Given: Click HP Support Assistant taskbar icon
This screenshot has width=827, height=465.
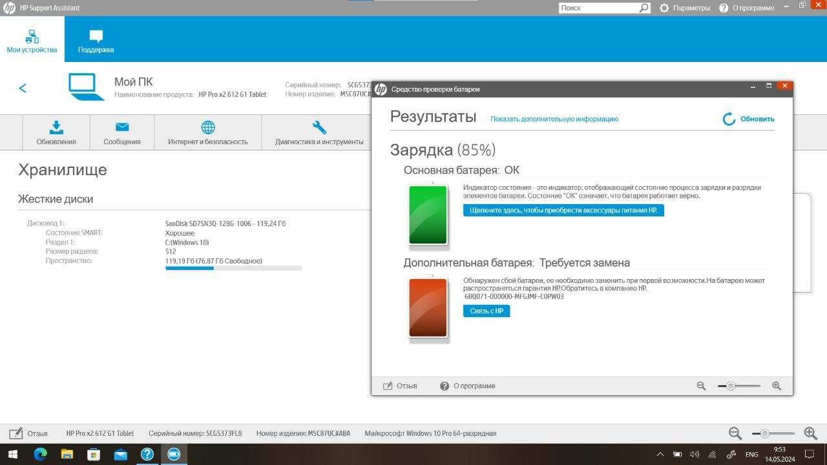Looking at the screenshot, I should 147,454.
